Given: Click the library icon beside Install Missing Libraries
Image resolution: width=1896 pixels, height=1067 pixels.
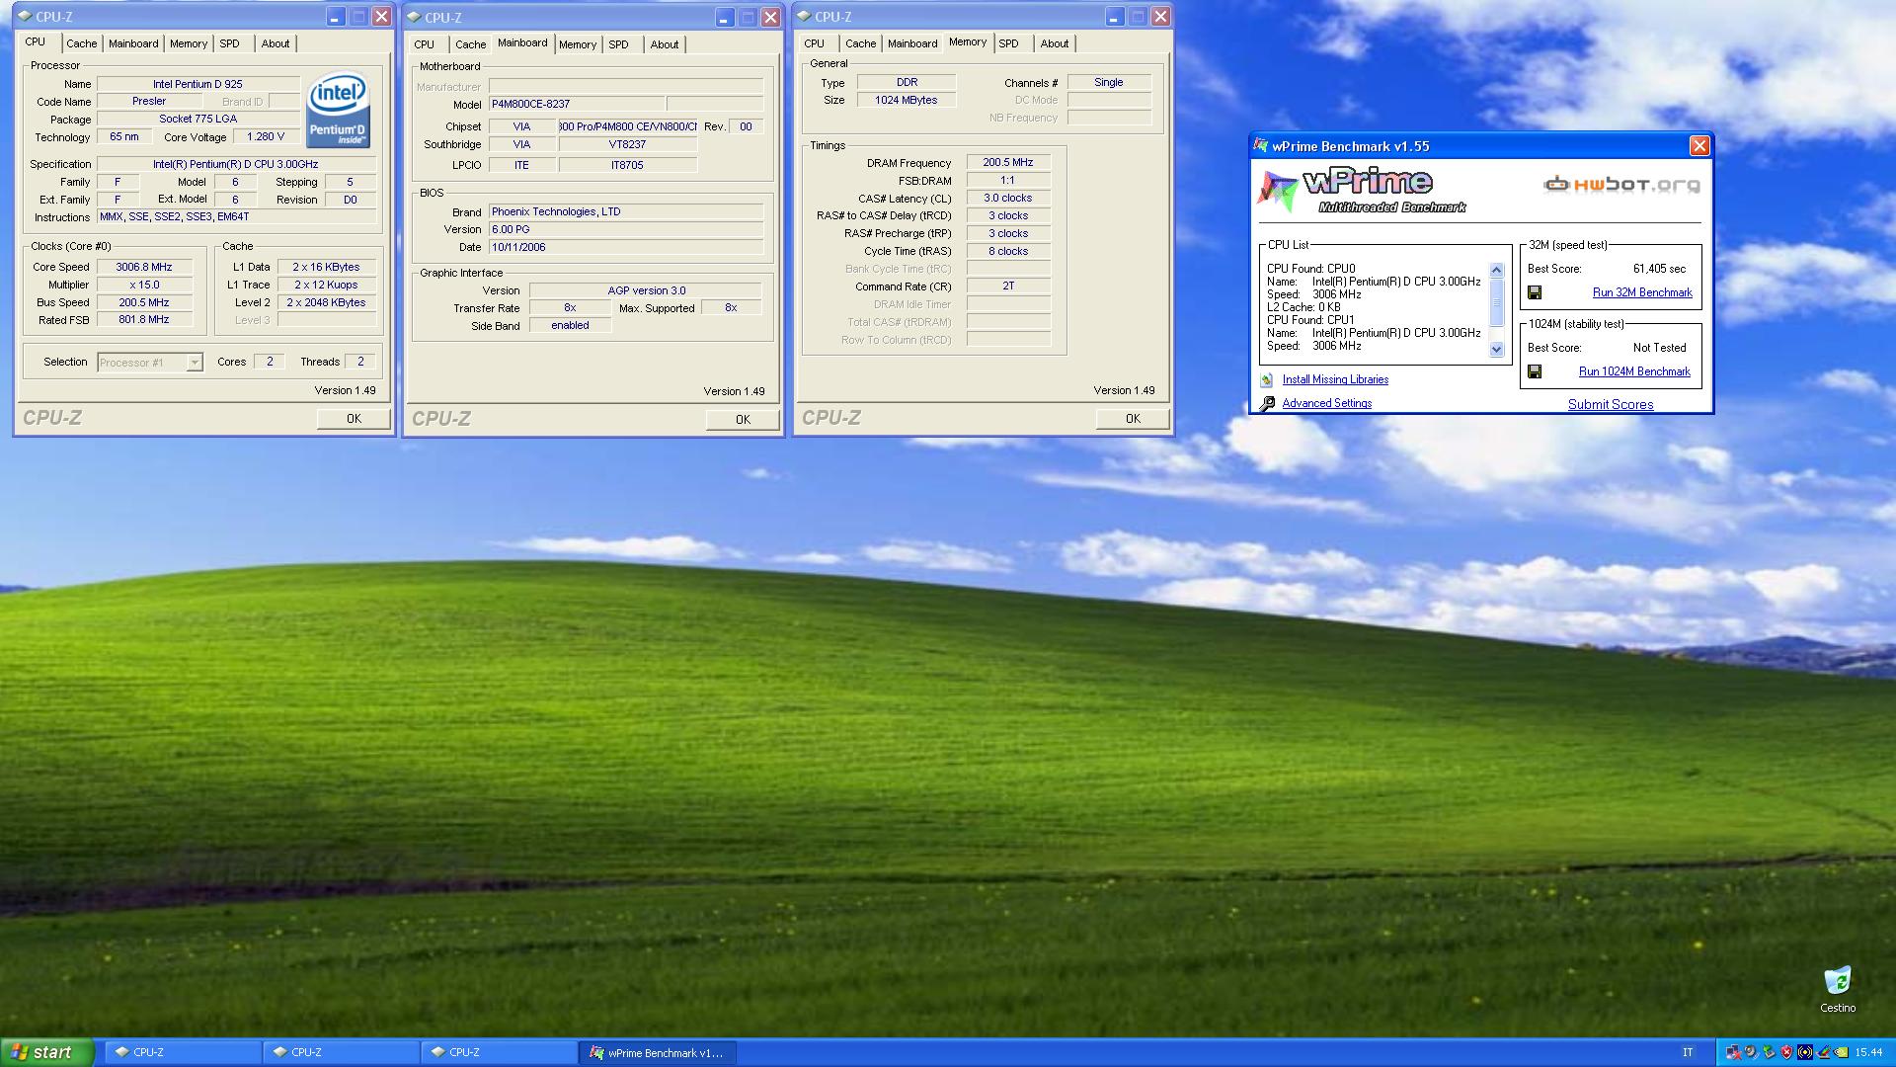Looking at the screenshot, I should (1267, 379).
